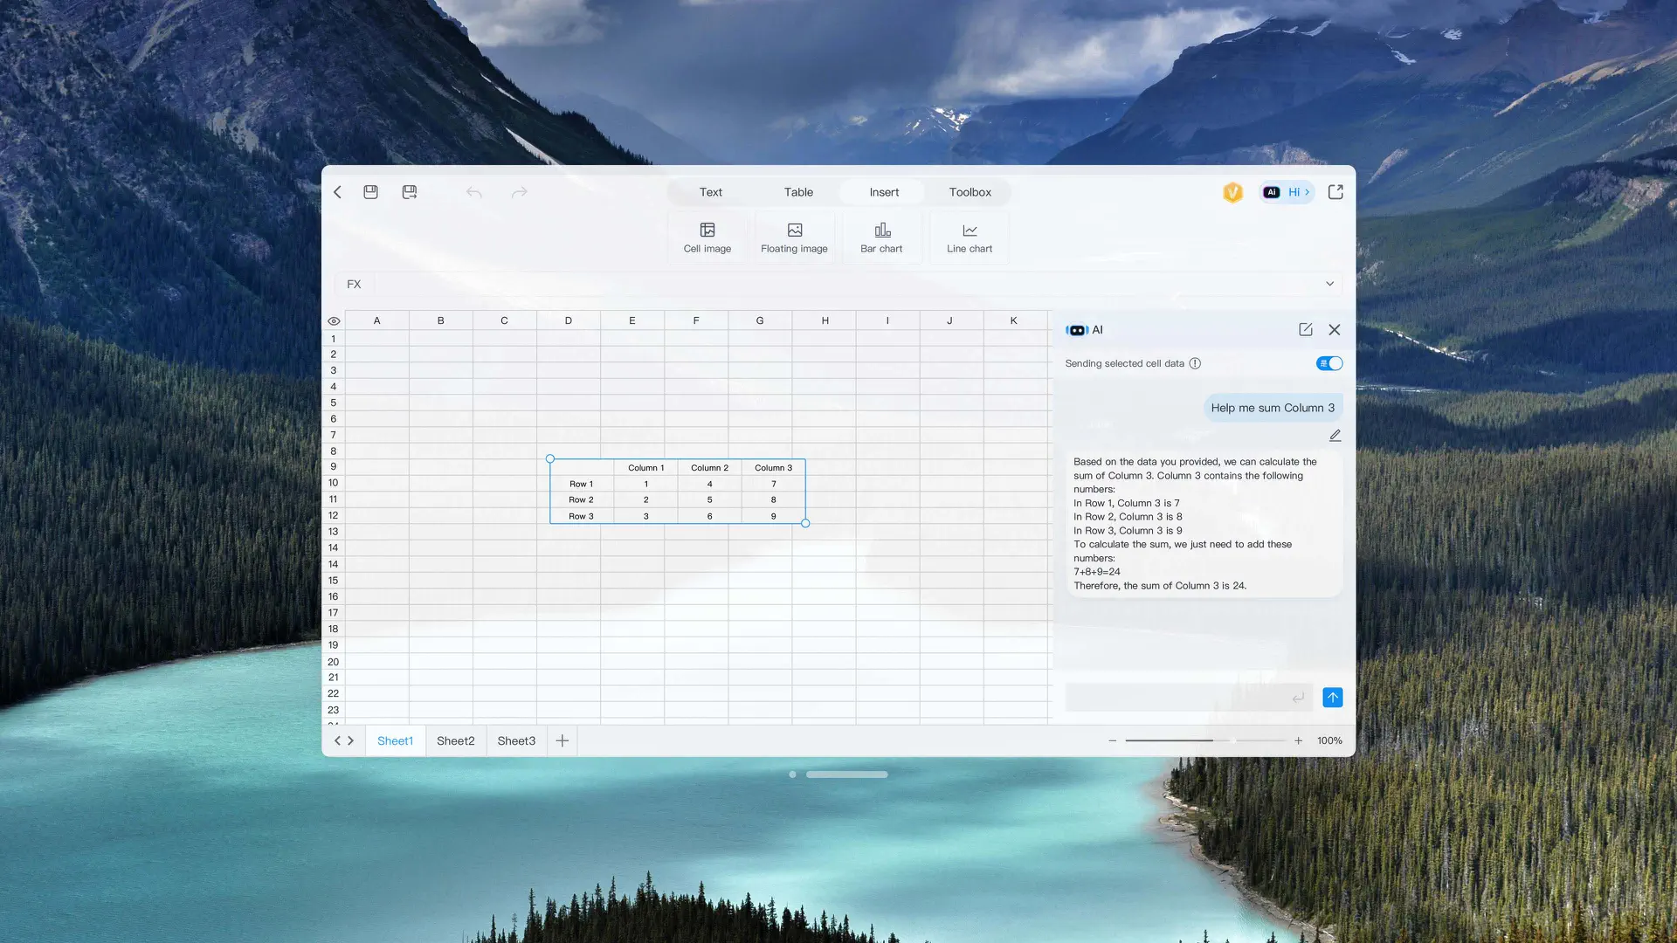Select Sheet2 tab
The height and width of the screenshot is (943, 1677).
click(x=455, y=740)
